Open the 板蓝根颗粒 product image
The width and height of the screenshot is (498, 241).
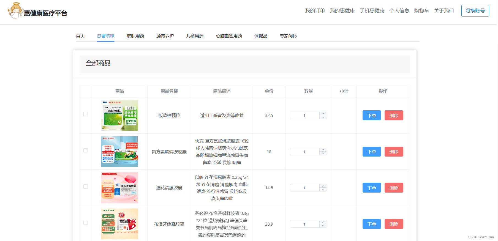(x=119, y=115)
